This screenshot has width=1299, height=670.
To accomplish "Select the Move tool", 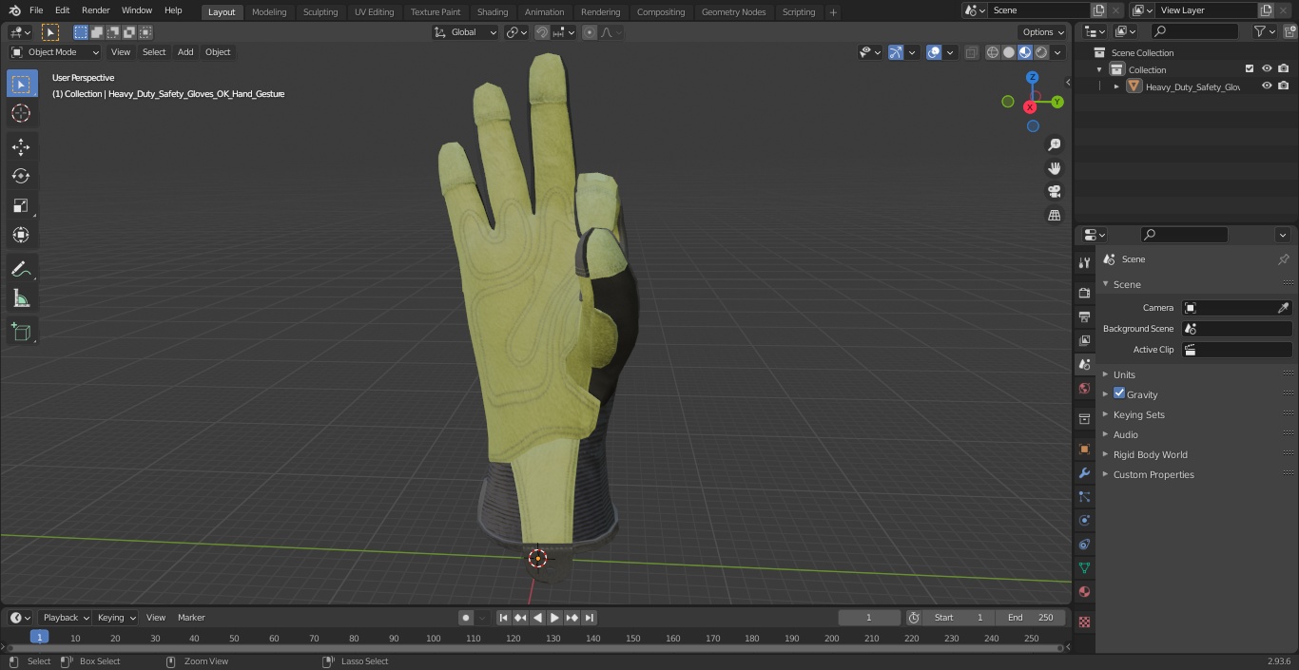I will coord(21,147).
